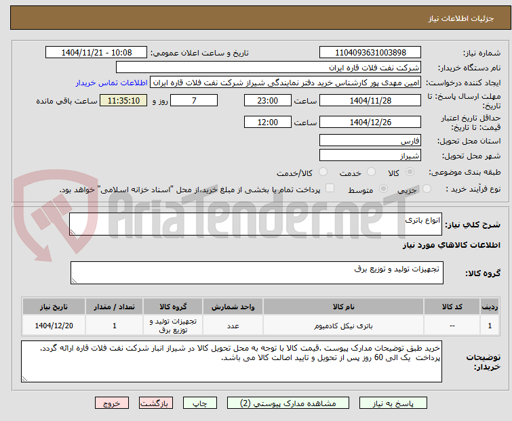512x421 pixels.
Task: Click the price validity date 1404/12/26
Action: pos(370,123)
